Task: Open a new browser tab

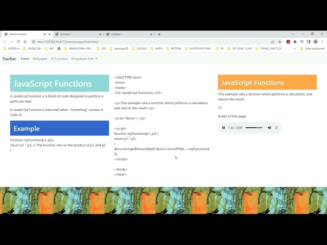Action: (x=159, y=34)
